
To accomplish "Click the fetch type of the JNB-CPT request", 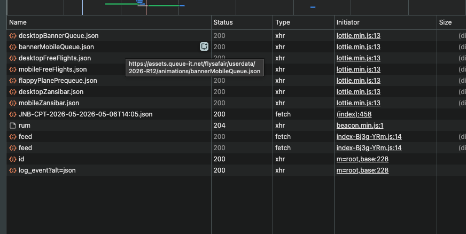I will tap(283, 114).
